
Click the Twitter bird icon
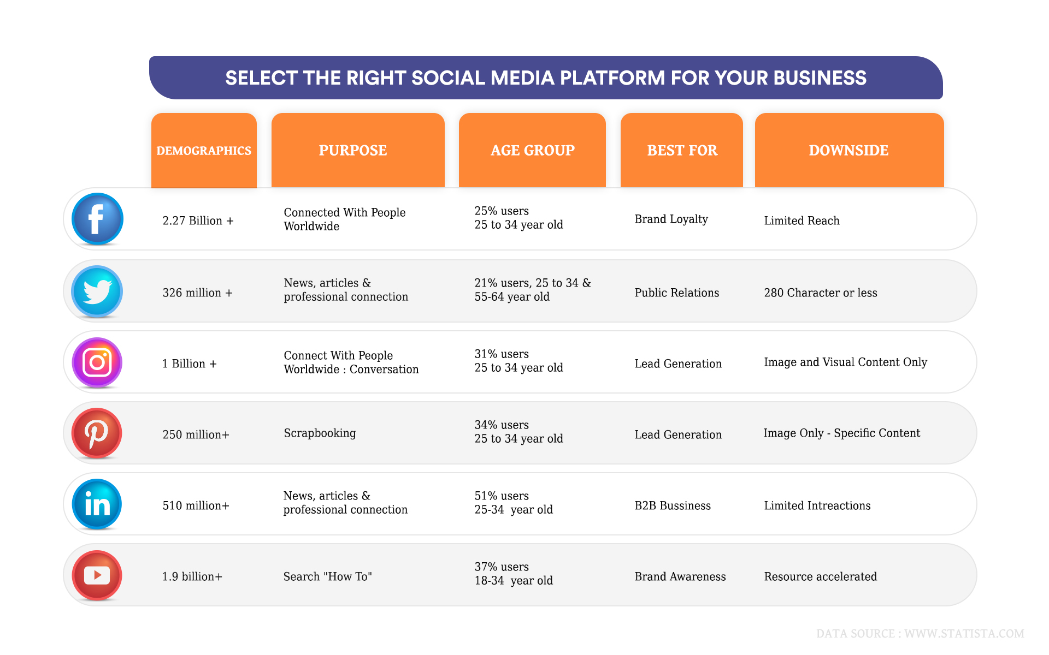(x=97, y=291)
